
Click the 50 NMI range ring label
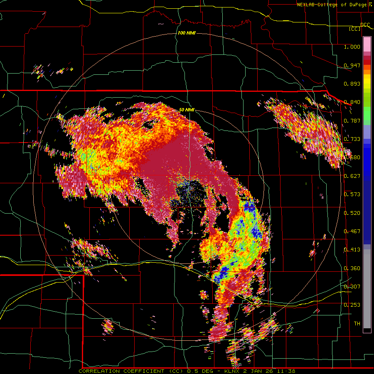[x=187, y=110]
